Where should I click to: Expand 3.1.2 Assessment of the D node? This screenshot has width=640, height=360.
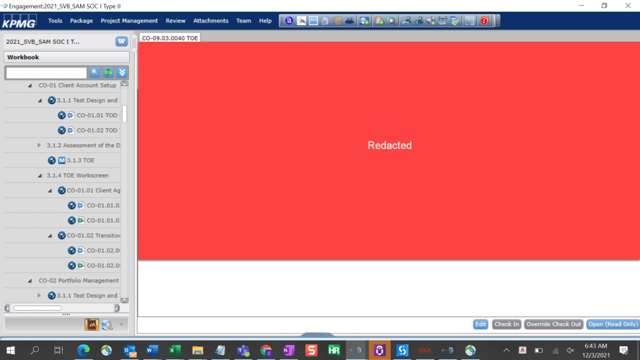coord(39,146)
